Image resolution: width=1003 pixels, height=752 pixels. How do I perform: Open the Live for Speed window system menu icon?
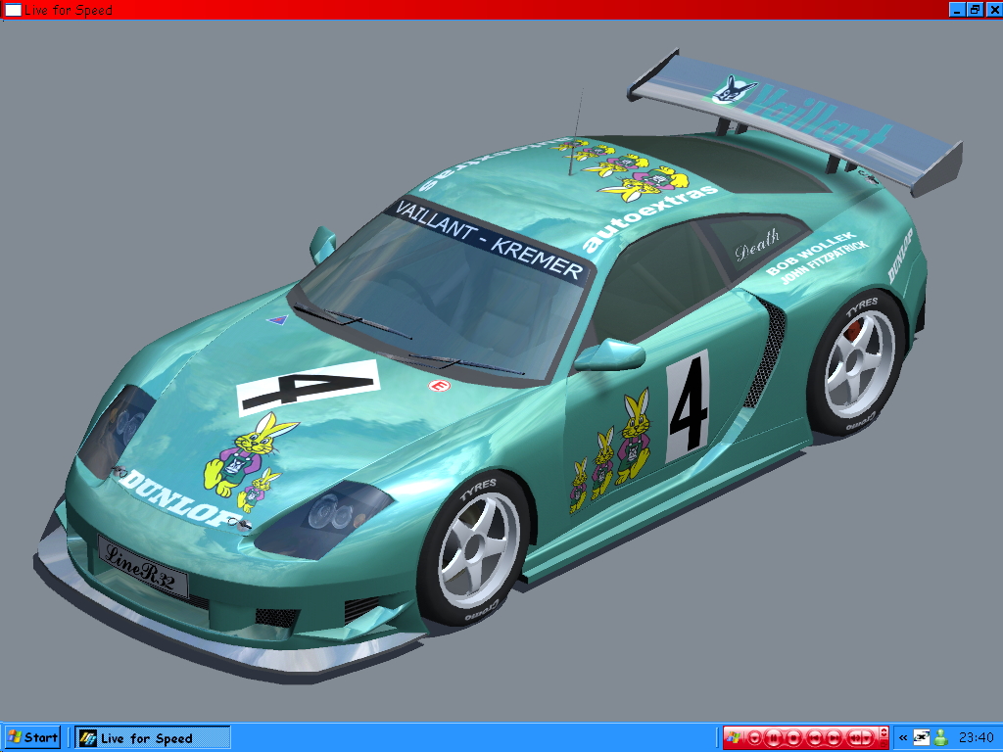click(12, 10)
